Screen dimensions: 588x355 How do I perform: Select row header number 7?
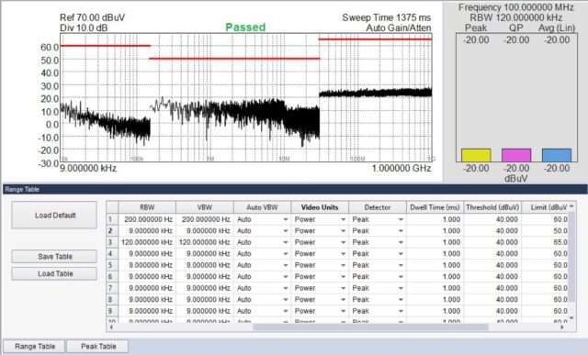pos(112,288)
